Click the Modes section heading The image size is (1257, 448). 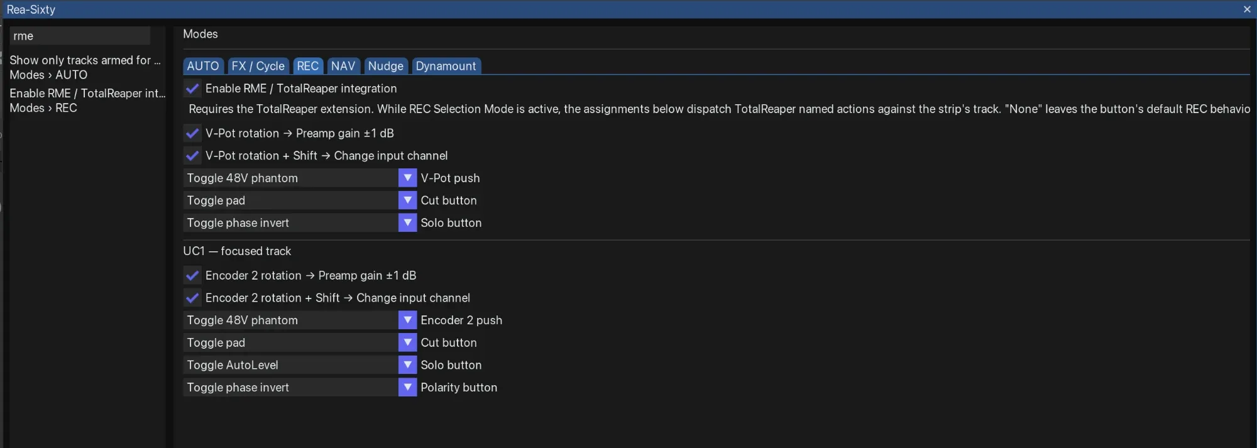pos(200,34)
